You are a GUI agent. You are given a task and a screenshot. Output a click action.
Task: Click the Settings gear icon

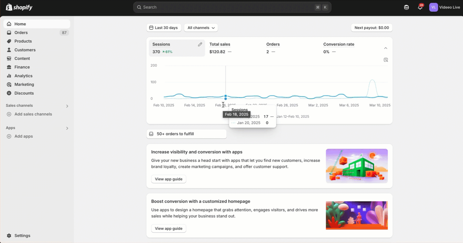pos(9,236)
